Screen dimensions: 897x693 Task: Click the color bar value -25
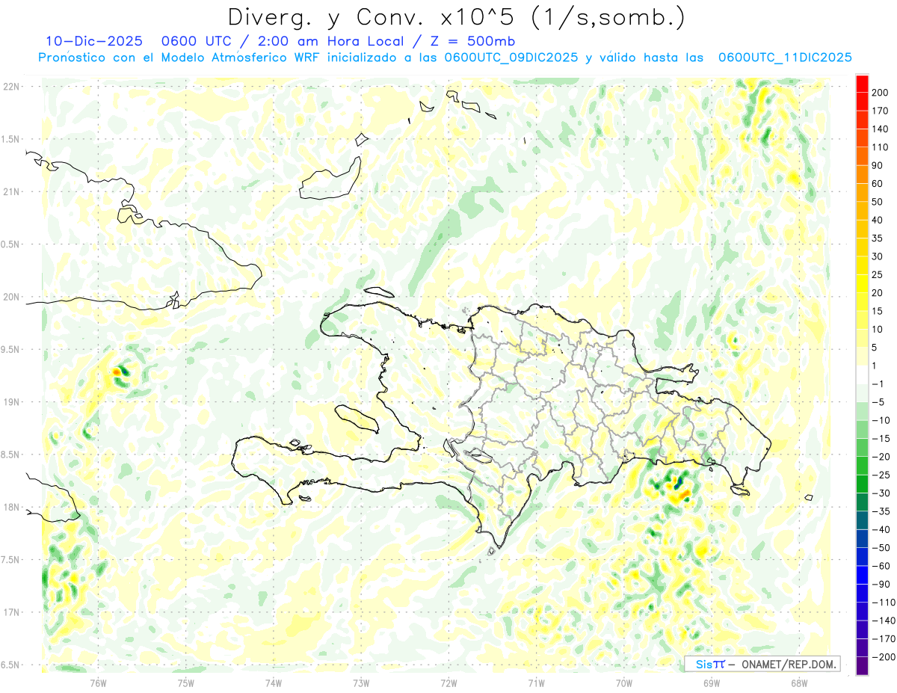(883, 475)
